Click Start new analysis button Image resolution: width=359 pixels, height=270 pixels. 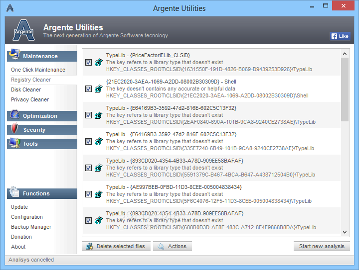(x=322, y=246)
